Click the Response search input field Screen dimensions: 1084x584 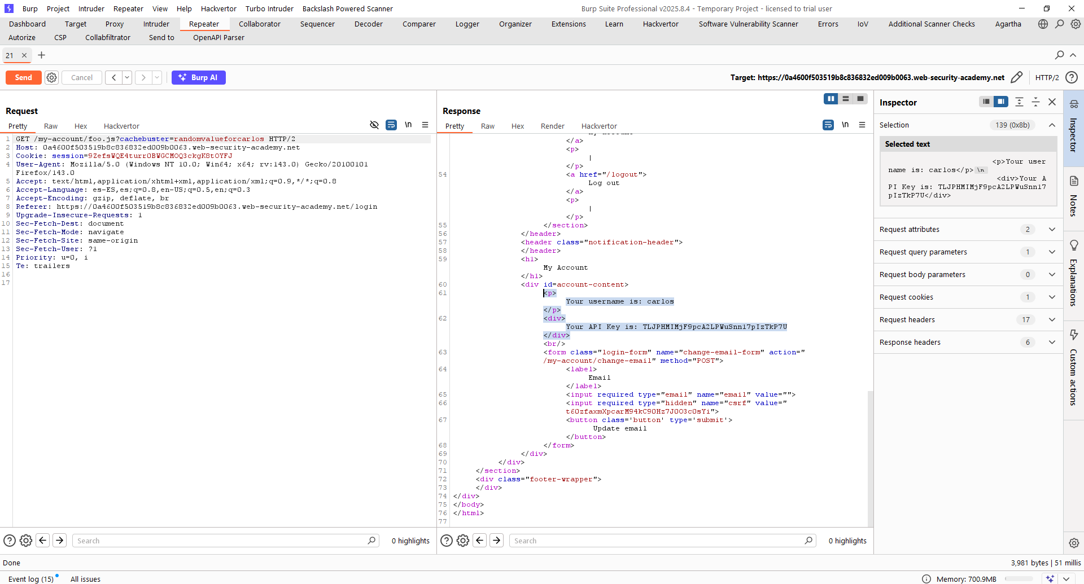(x=658, y=541)
